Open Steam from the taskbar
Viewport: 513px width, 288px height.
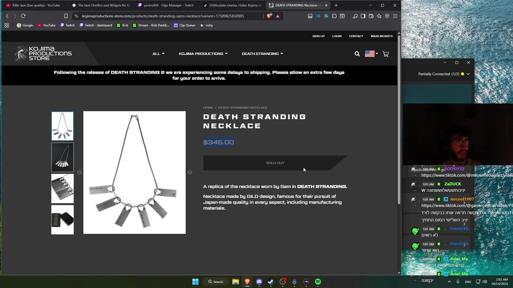(x=271, y=282)
